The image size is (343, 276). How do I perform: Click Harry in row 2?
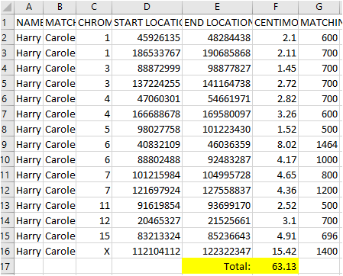(29, 37)
